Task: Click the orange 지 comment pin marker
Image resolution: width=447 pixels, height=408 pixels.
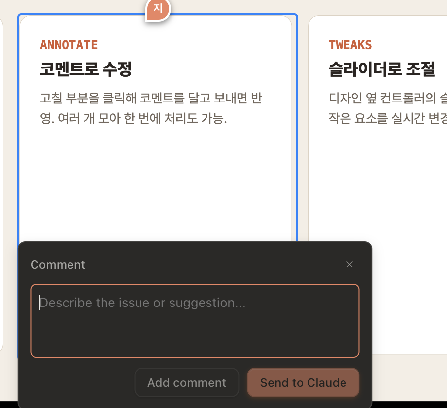Action: coord(158,9)
